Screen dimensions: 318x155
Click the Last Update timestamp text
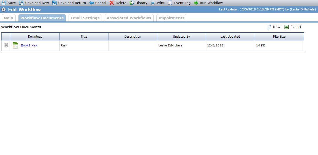coord(267,10)
